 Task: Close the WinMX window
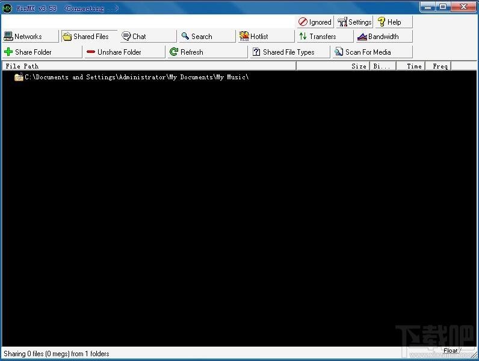463,7
